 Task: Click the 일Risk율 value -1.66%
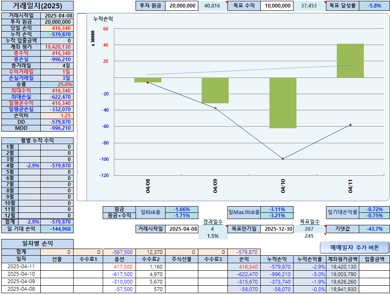pos(182,209)
